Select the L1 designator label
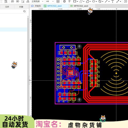This screenshot has width=128, height=128. pyautogui.click(x=68, y=102)
